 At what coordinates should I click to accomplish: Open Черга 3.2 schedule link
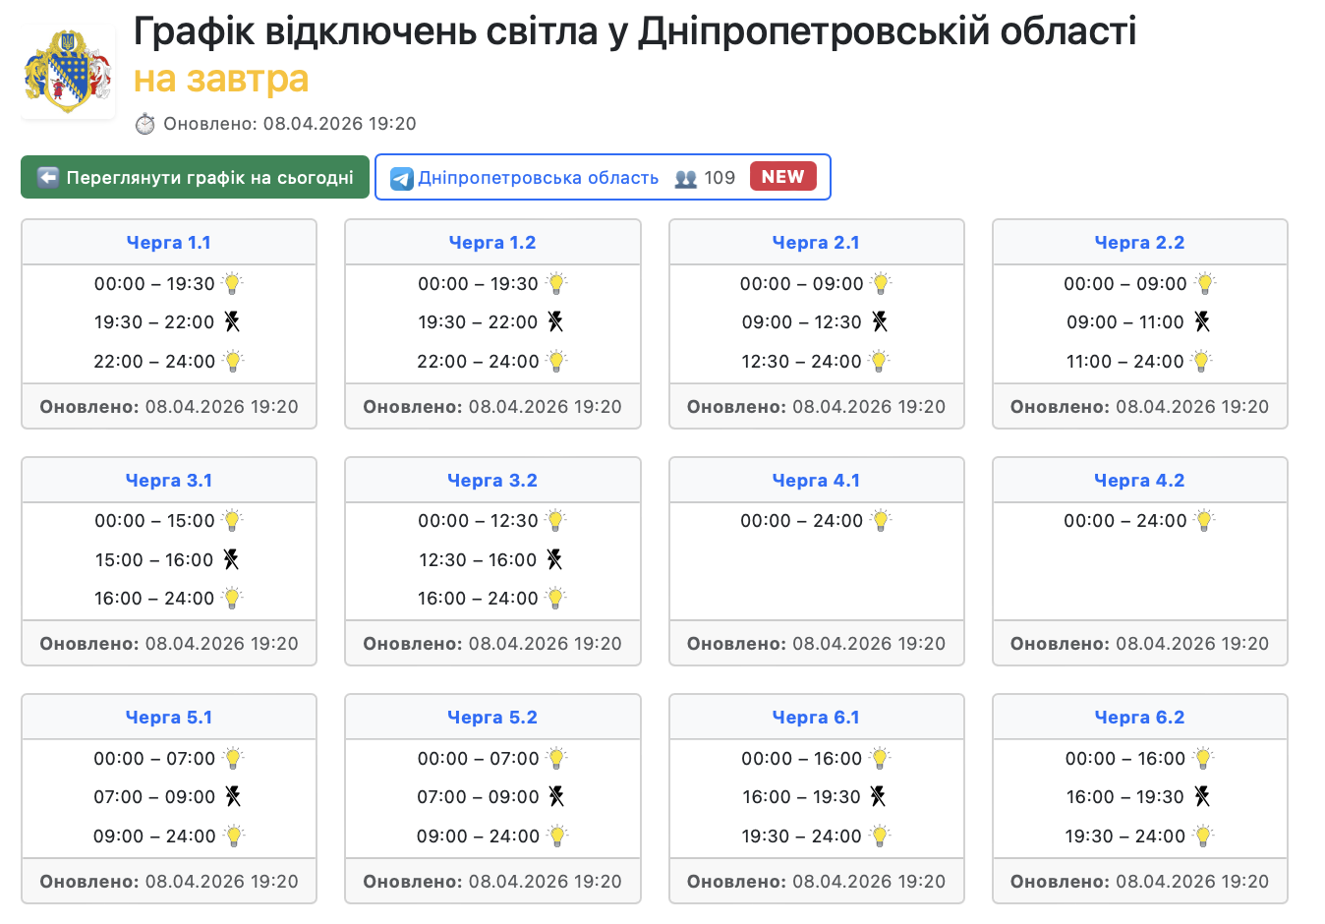pos(491,481)
